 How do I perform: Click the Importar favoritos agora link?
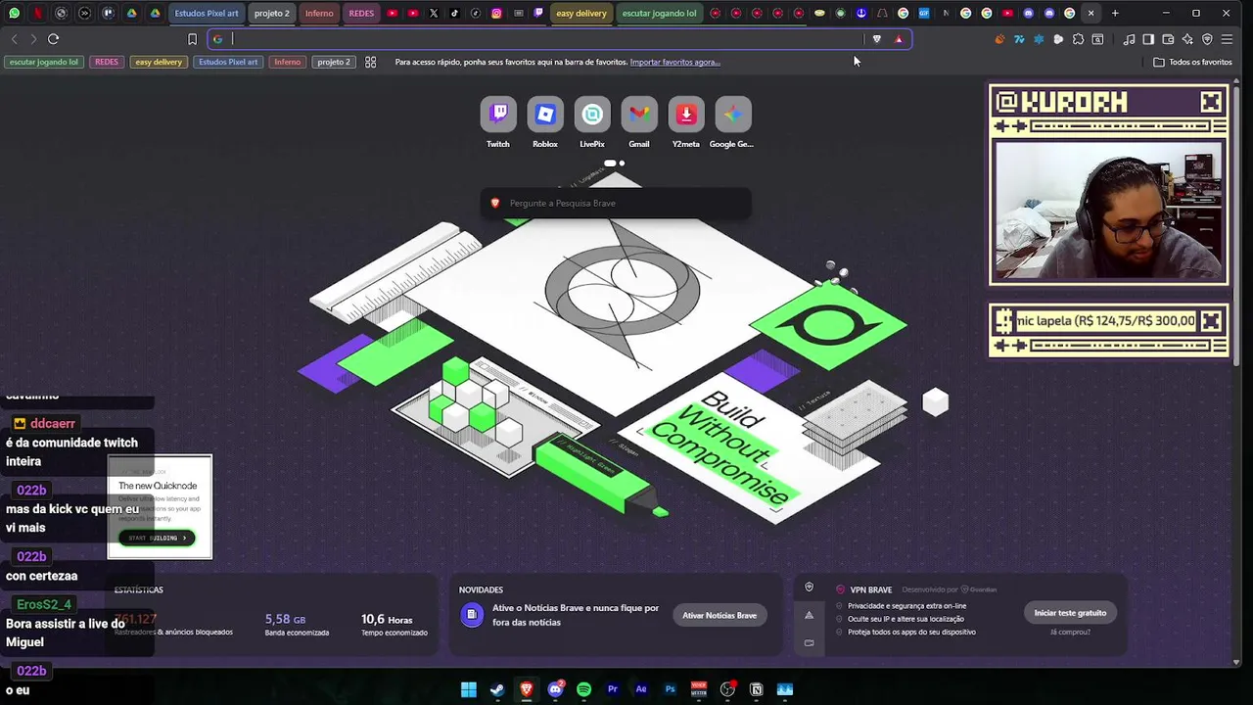(x=674, y=62)
